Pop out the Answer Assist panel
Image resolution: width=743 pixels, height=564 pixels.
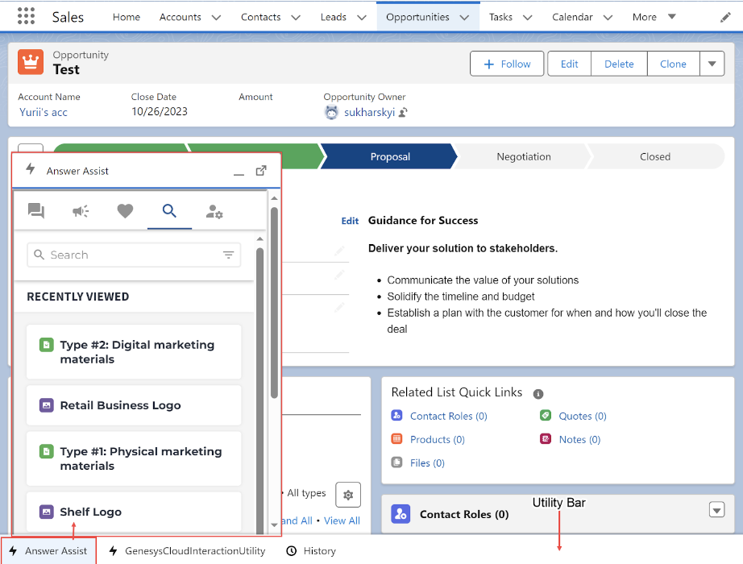[x=261, y=171]
